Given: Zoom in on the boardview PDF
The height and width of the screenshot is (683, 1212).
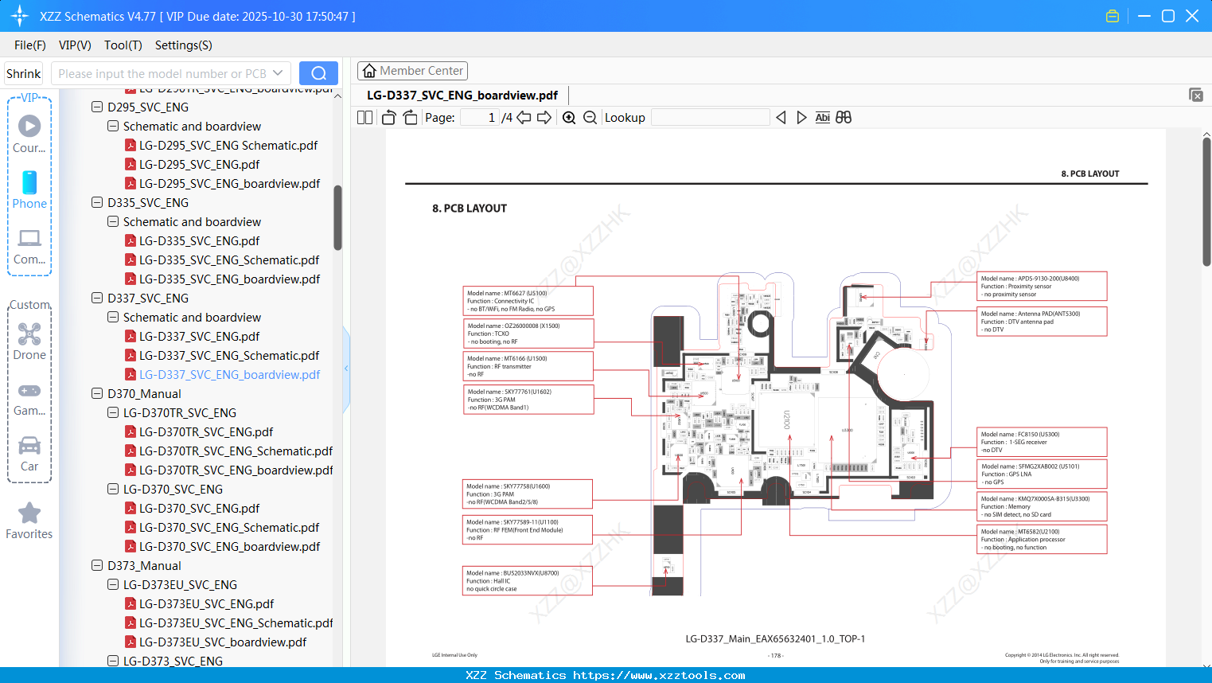Looking at the screenshot, I should click(569, 117).
